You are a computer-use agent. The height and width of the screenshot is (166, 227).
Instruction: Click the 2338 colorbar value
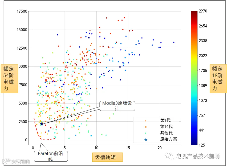click(x=203, y=41)
